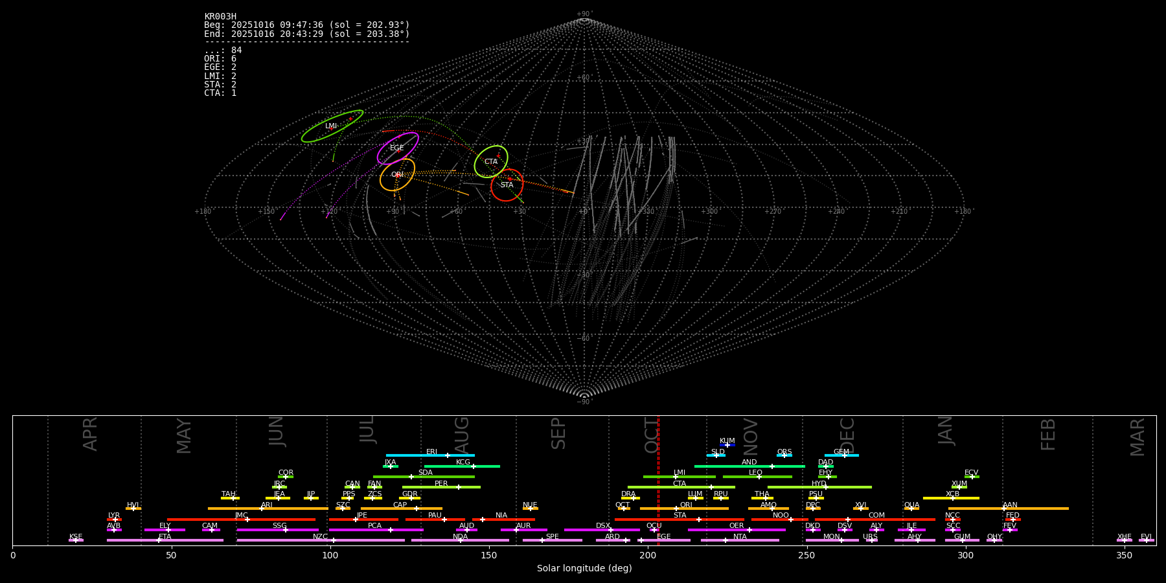Viewport: 1166px width, 583px height.
Task: Click the 250 tick on solar longitude axis
Action: (806, 555)
